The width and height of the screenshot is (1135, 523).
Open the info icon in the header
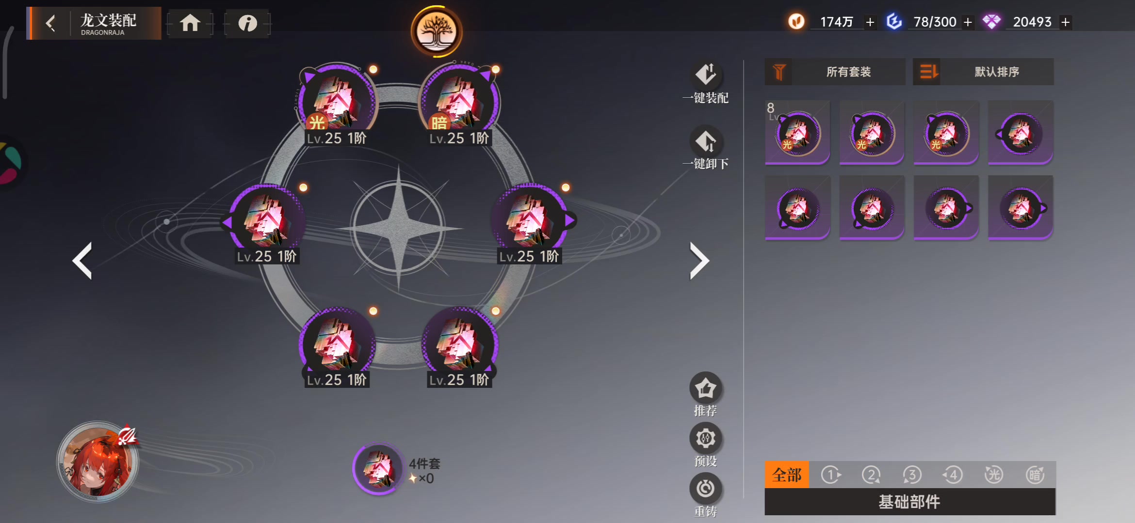click(x=247, y=23)
